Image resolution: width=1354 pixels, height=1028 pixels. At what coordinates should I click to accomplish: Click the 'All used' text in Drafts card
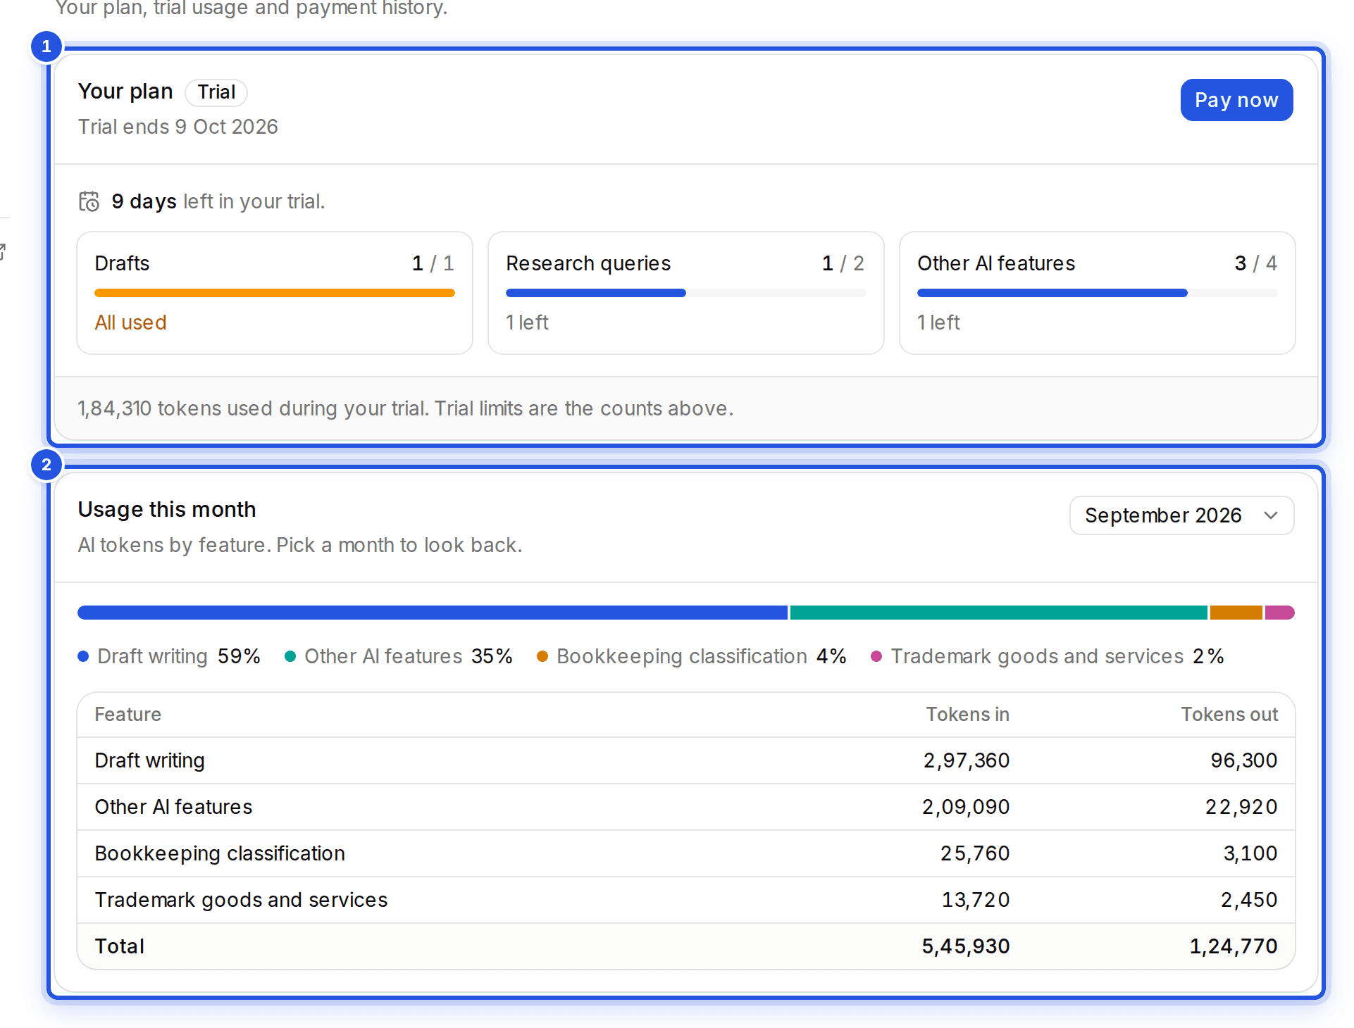click(130, 322)
